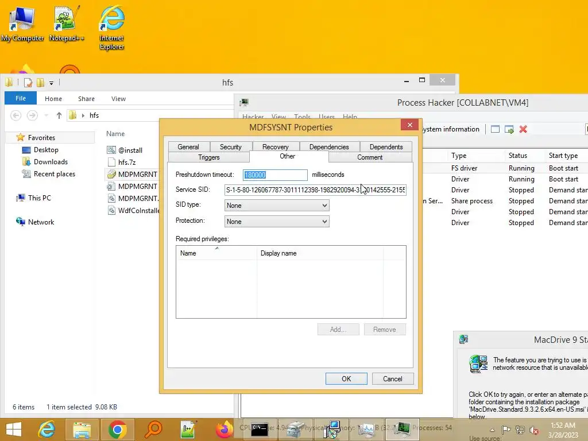The height and width of the screenshot is (441, 588).
Task: Select Favorites in Explorer navigation pane
Action: click(x=41, y=138)
